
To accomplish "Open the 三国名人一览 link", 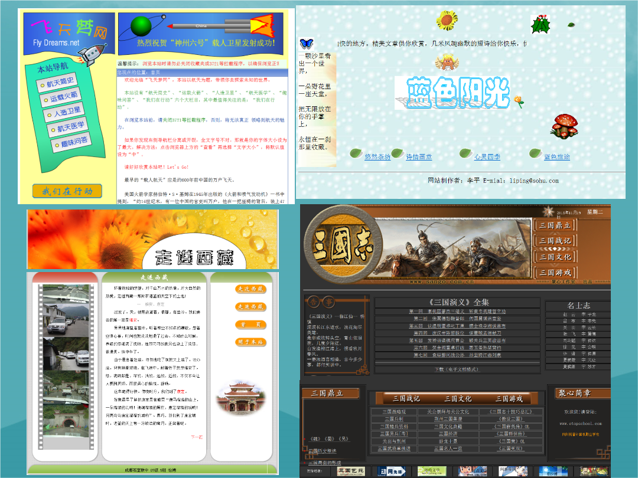I will pyautogui.click(x=448, y=448).
